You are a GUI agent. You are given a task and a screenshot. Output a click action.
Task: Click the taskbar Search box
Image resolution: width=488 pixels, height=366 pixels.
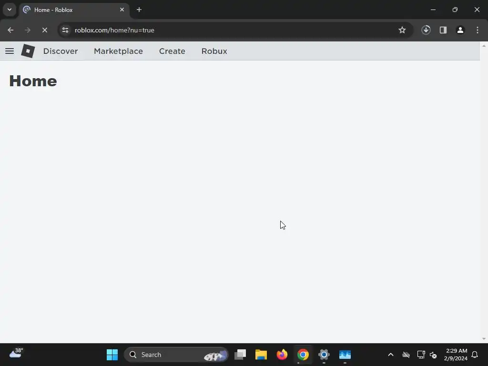click(176, 355)
